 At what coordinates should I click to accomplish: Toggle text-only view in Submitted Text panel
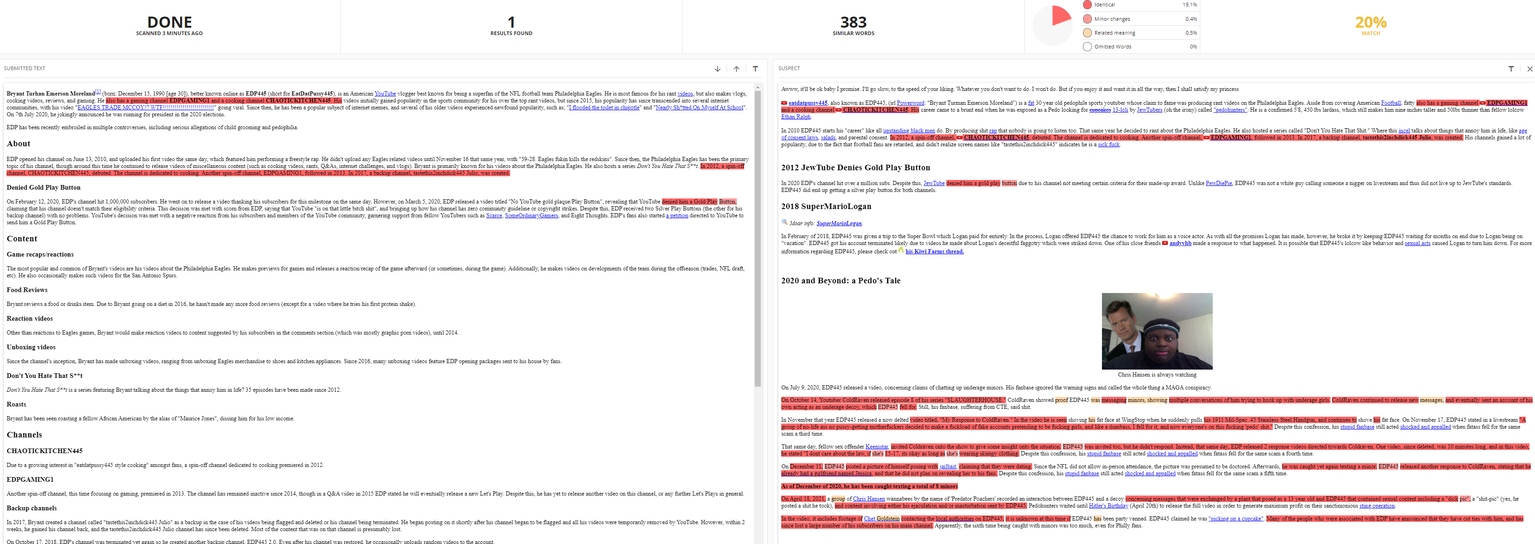click(756, 69)
